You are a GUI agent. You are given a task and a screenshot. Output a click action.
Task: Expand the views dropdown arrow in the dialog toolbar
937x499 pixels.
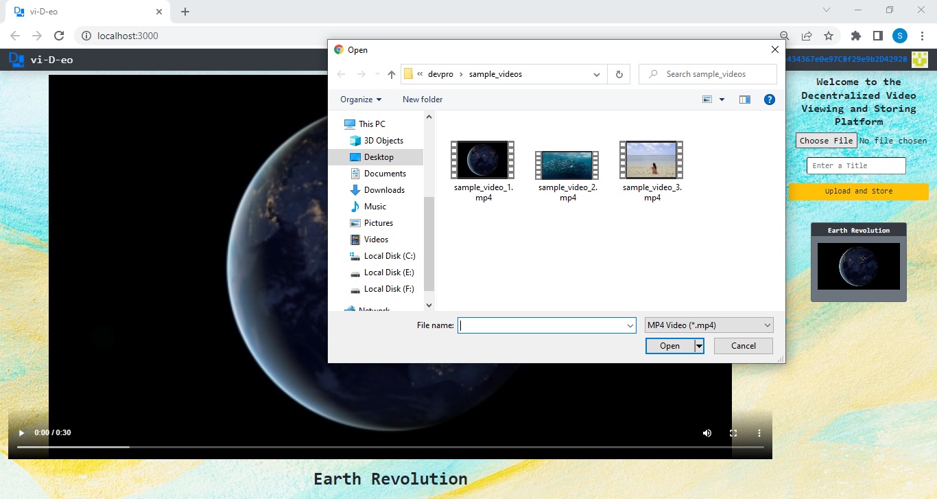(722, 100)
